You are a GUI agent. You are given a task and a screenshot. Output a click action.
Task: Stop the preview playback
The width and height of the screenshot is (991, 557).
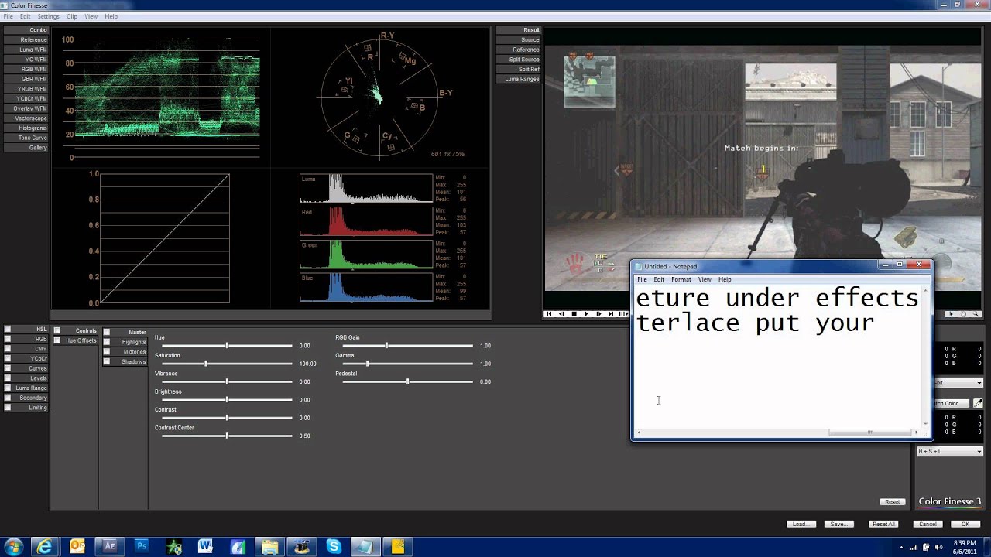pyautogui.click(x=574, y=314)
